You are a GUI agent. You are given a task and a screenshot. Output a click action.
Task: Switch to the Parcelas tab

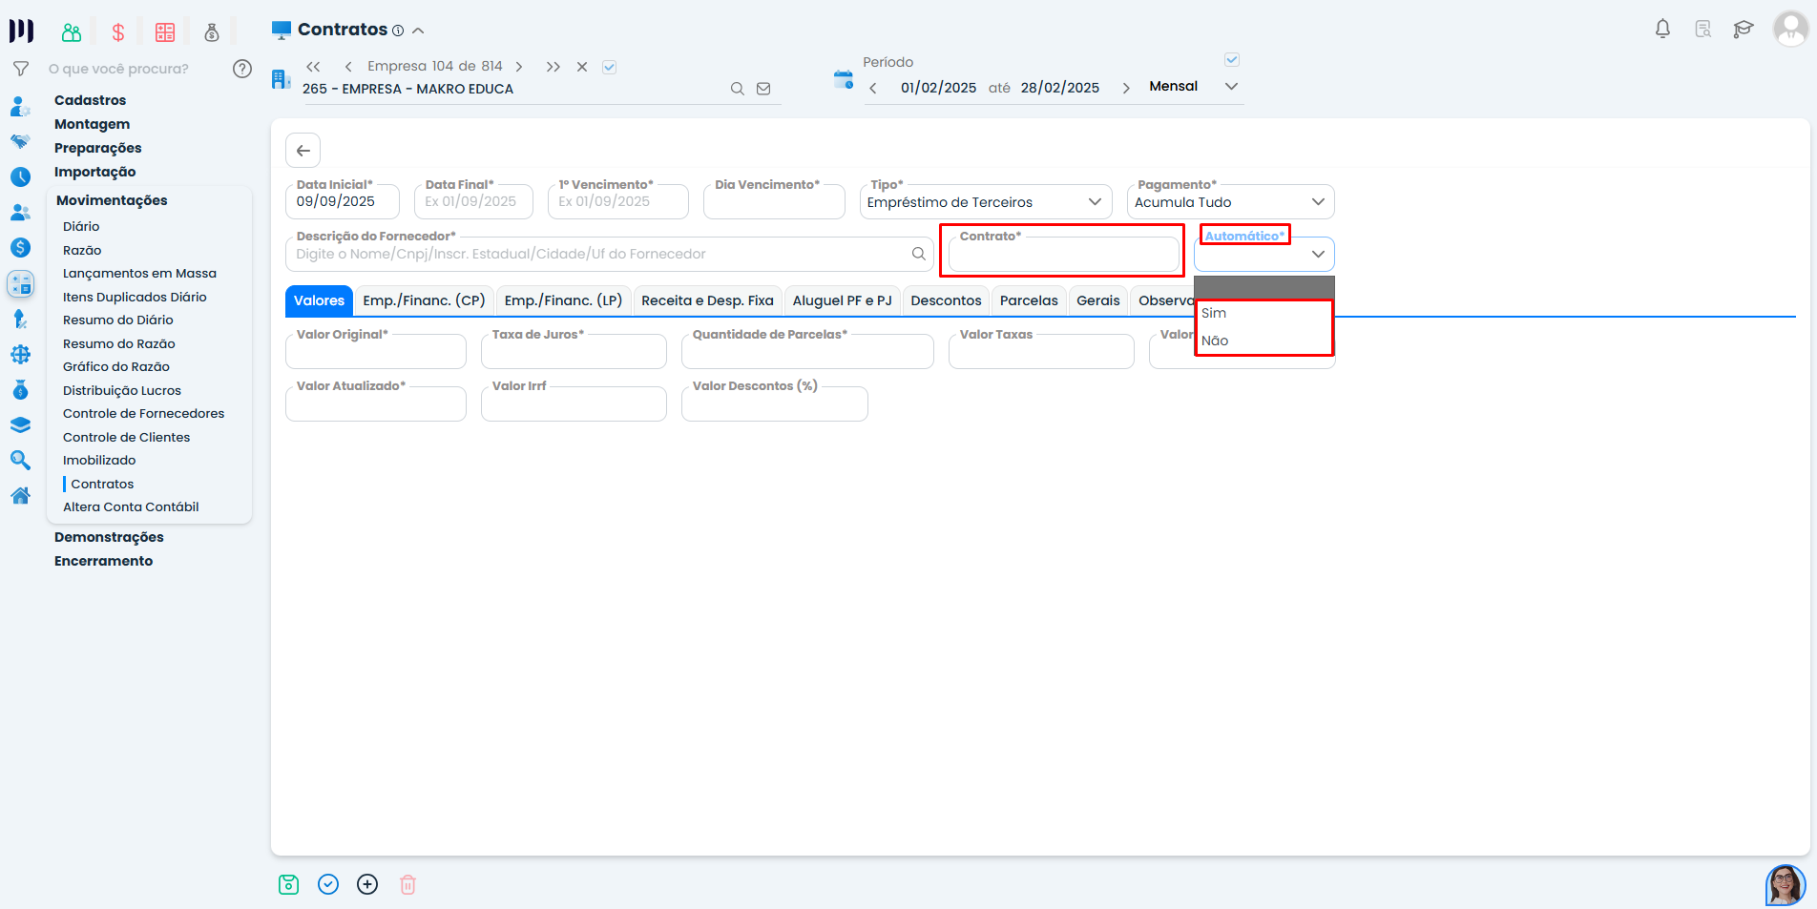pyautogui.click(x=1028, y=300)
